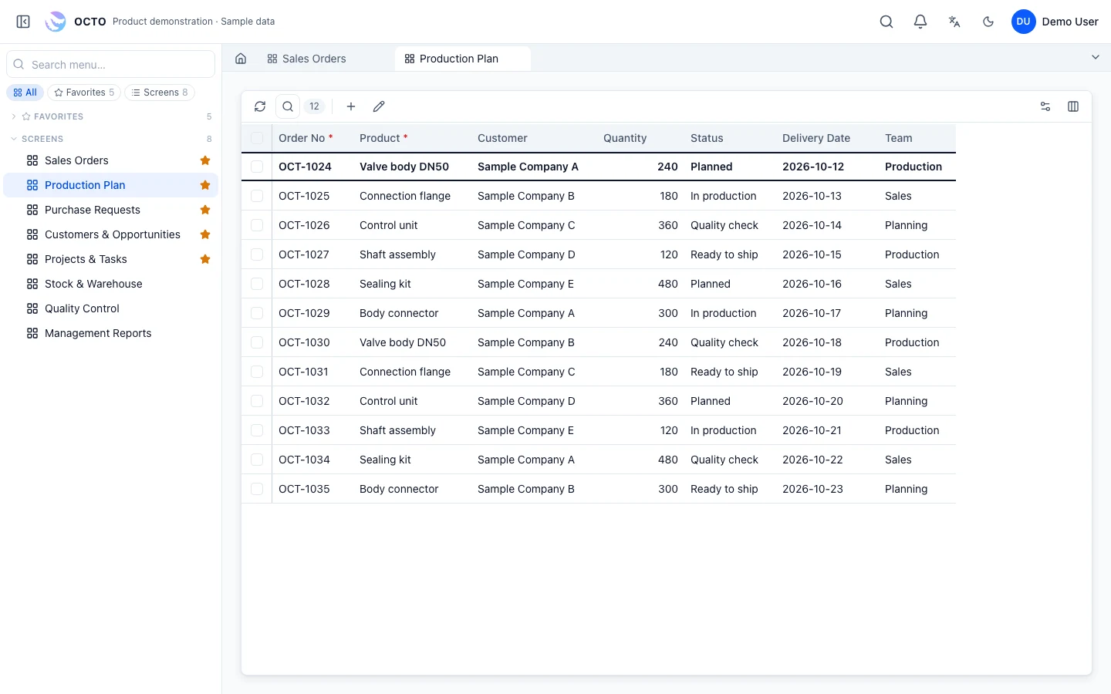Open language translation selector
1111x694 pixels.
pos(954,22)
